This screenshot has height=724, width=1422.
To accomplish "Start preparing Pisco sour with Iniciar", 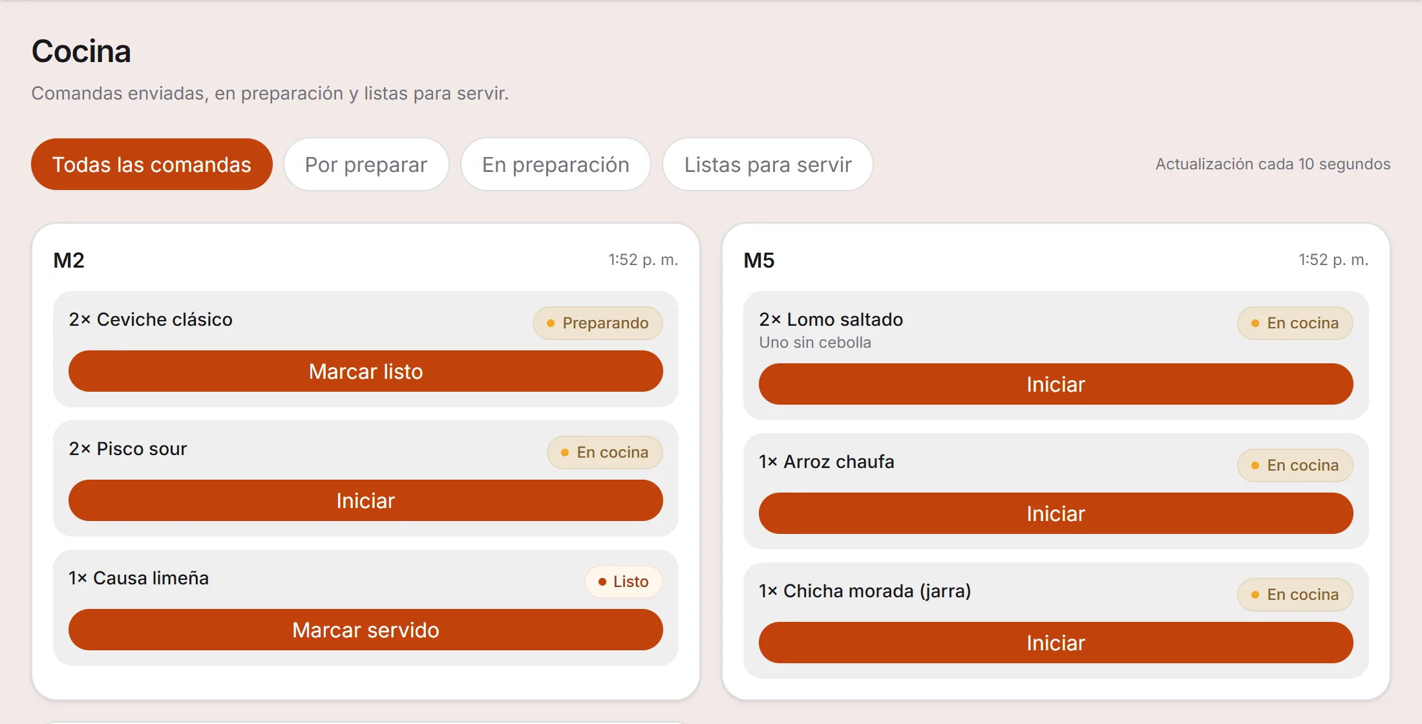I will pyautogui.click(x=366, y=500).
